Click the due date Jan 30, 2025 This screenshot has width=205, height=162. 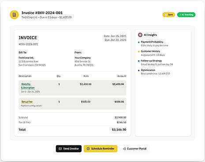click(x=116, y=40)
